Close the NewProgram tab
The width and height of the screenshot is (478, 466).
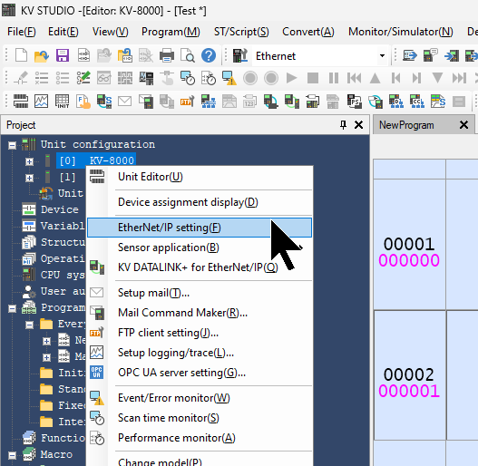coord(463,124)
